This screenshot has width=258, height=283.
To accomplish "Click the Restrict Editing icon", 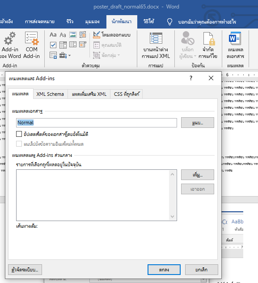I will [x=208, y=45].
